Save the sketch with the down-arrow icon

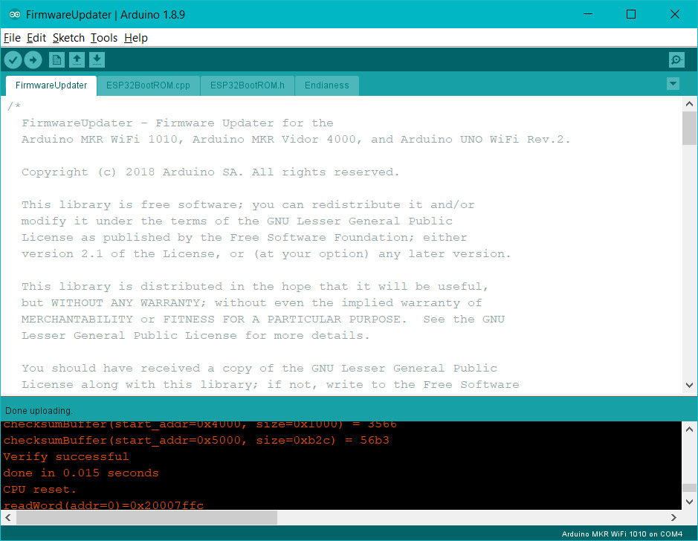(97, 59)
